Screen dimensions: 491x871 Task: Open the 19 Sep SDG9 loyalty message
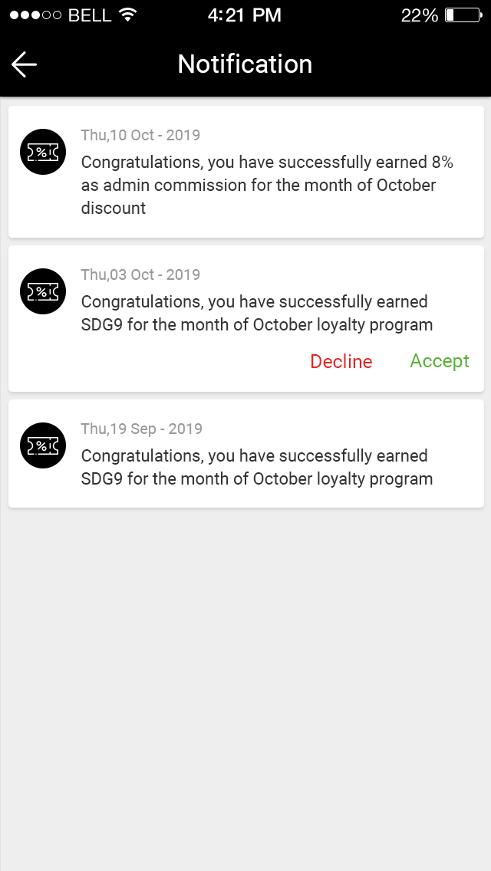(x=257, y=467)
